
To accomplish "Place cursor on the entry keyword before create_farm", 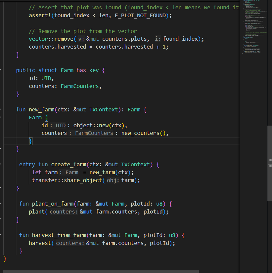I will click(27, 164).
